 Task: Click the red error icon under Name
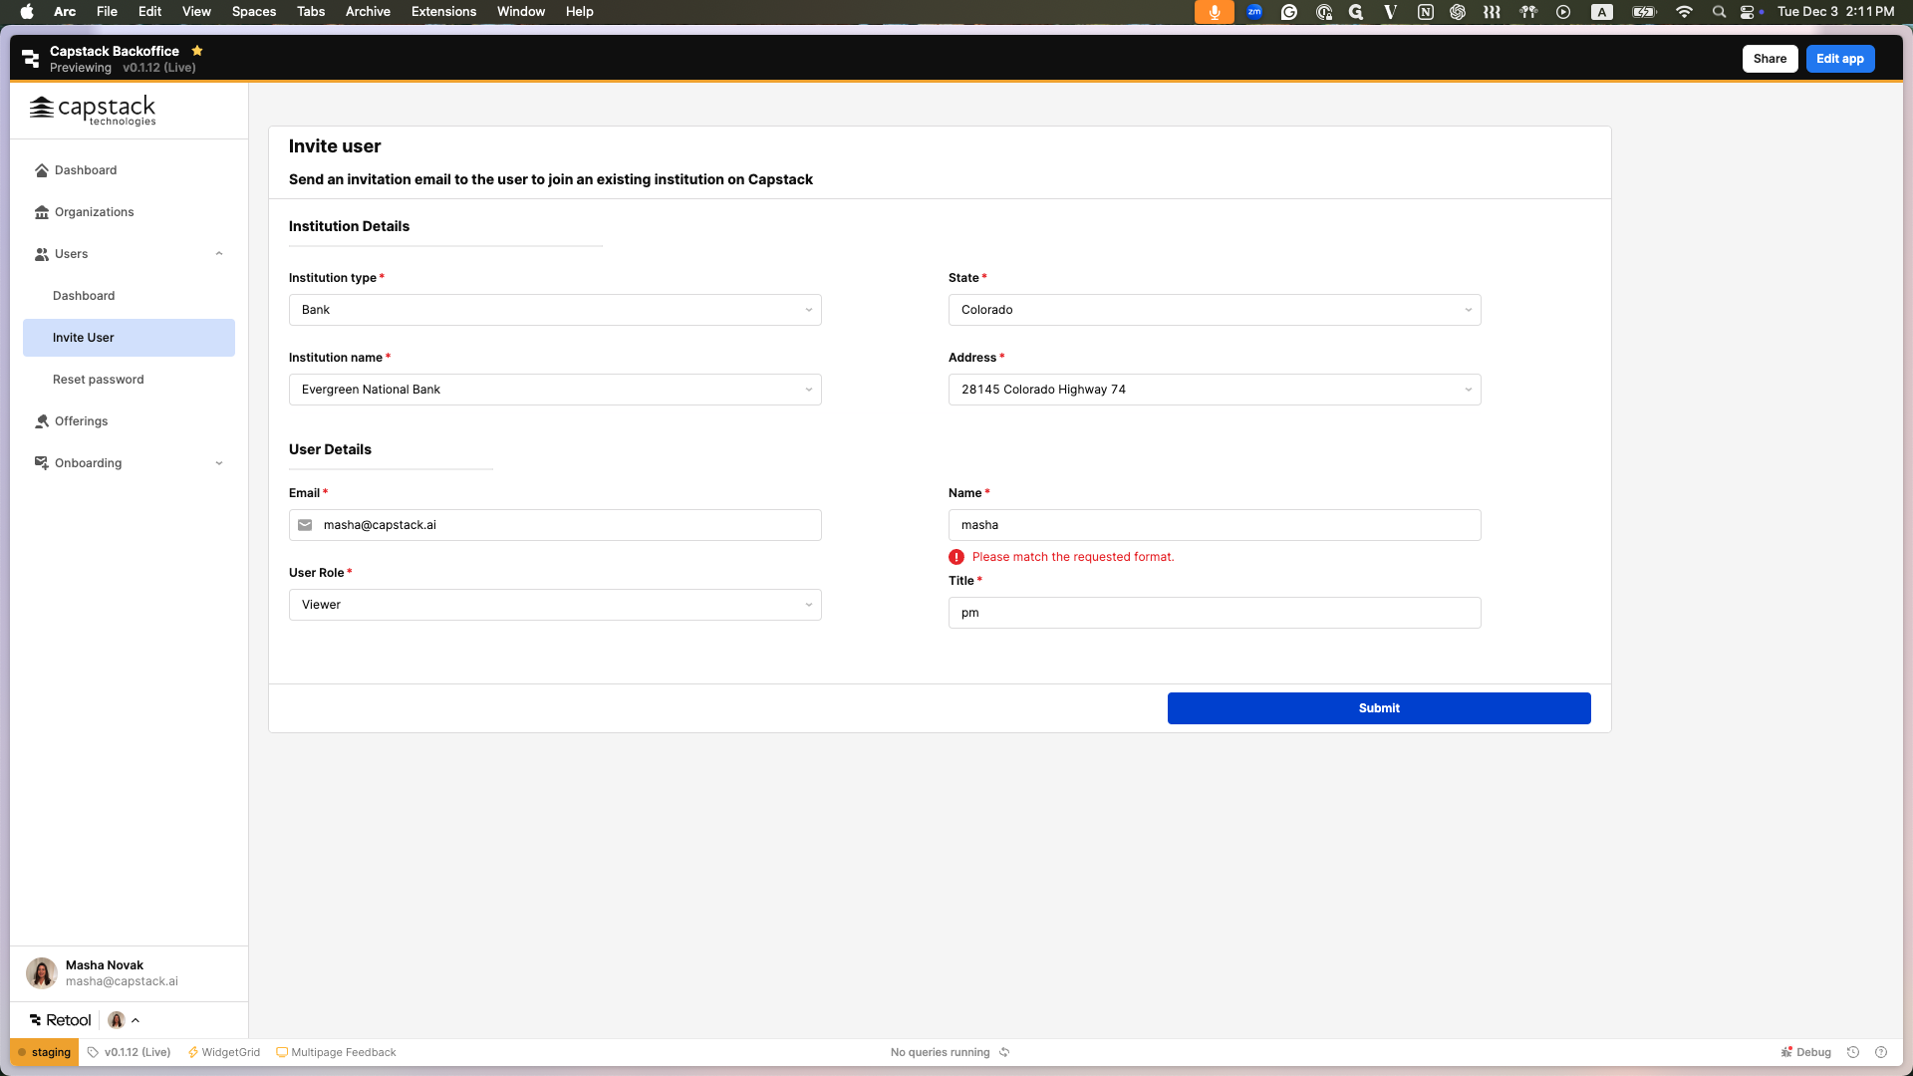pos(956,557)
